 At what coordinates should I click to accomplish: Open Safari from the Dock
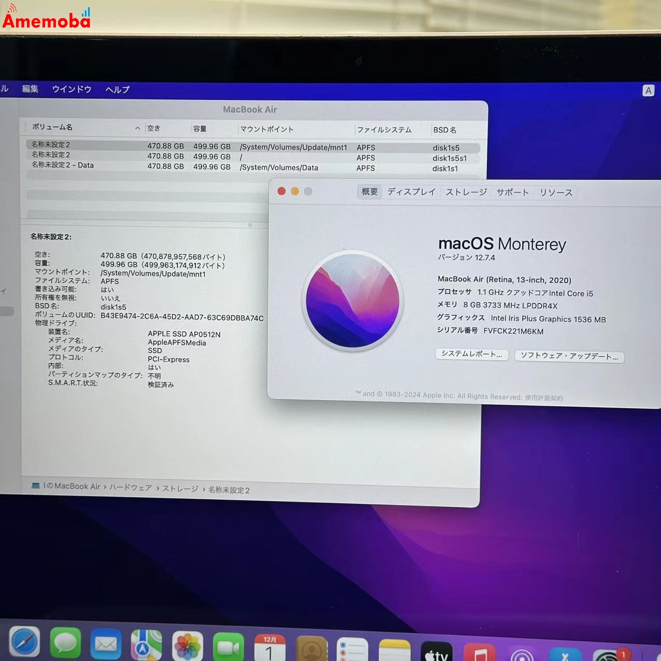point(24,644)
